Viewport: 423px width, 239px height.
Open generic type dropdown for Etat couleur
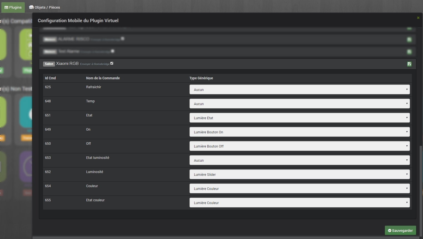300,203
